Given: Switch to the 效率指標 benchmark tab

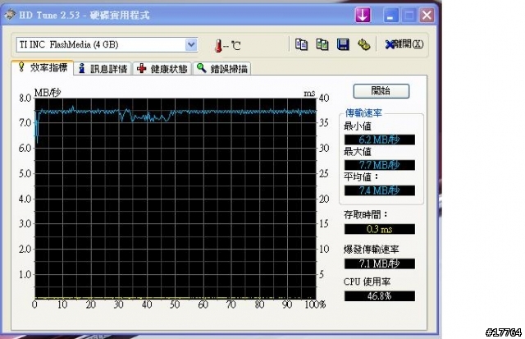Looking at the screenshot, I should tap(43, 67).
